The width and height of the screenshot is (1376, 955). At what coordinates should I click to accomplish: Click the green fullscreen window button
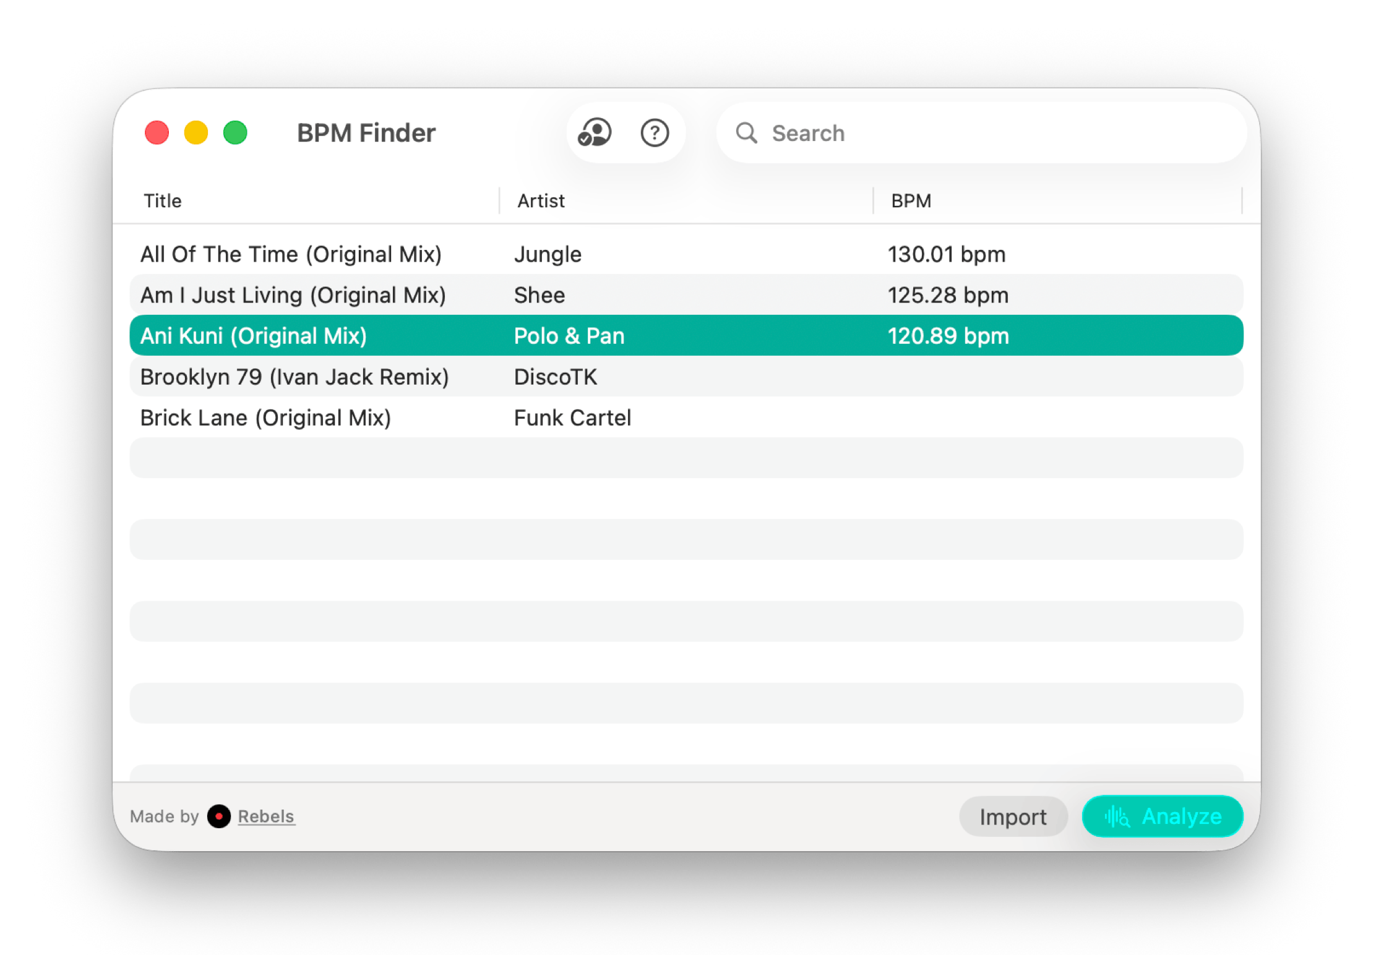pos(235,133)
